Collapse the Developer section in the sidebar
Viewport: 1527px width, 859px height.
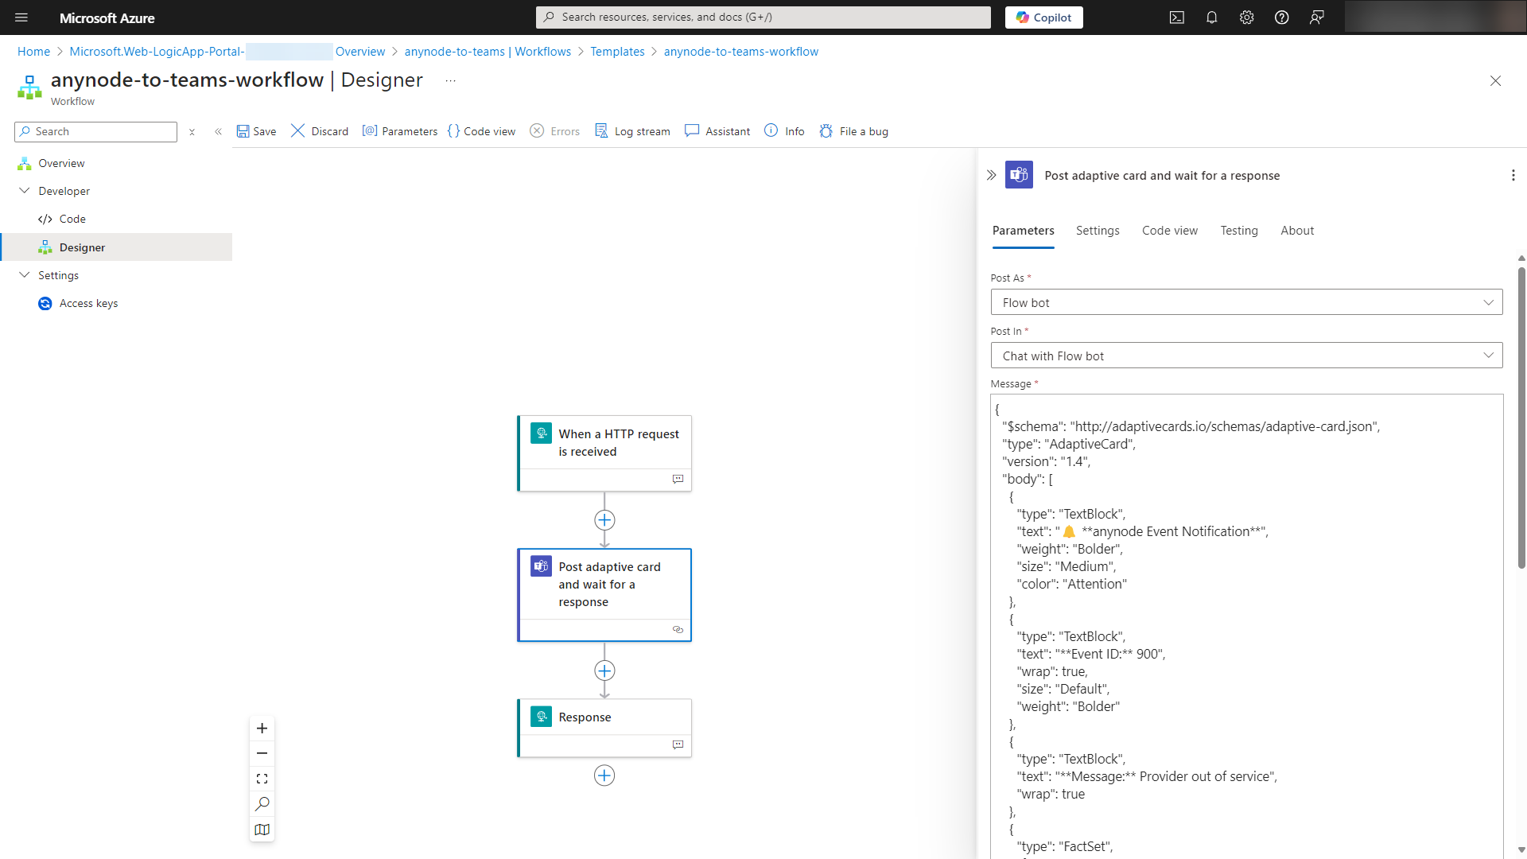click(x=24, y=191)
